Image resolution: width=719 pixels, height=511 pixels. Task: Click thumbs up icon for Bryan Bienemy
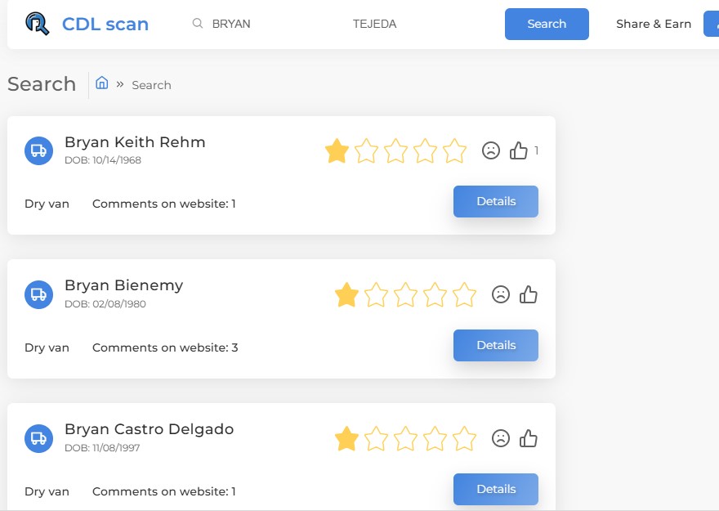(529, 294)
